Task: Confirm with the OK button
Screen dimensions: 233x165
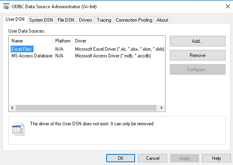Action: (120, 158)
